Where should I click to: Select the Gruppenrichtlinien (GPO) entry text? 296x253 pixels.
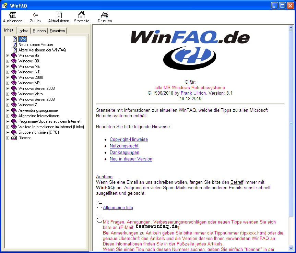click(x=39, y=132)
